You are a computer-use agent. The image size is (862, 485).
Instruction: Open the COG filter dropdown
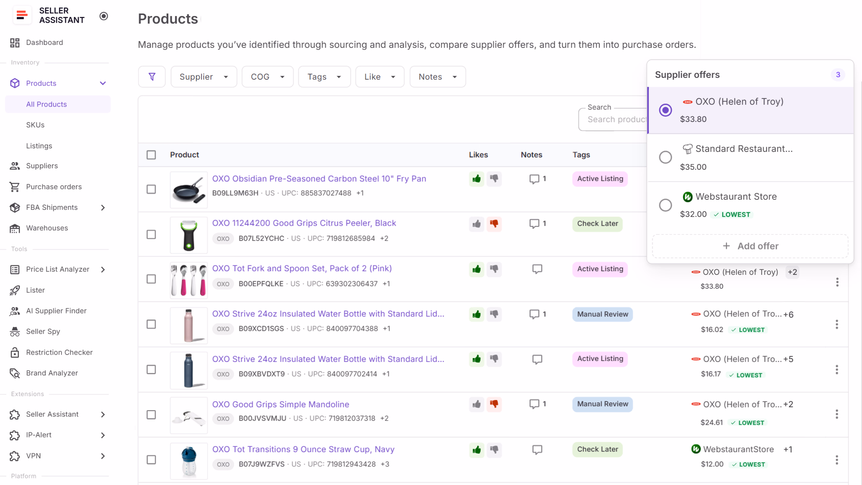(x=267, y=77)
